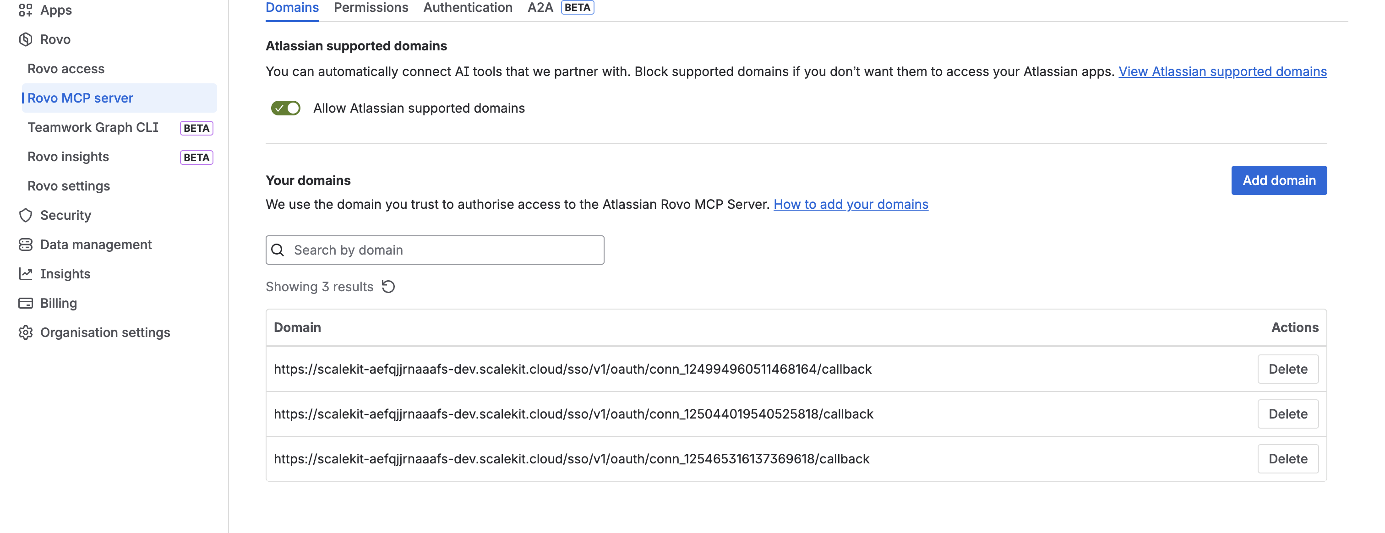Click the Rovo hexagon icon
The height and width of the screenshot is (533, 1385).
coord(25,39)
